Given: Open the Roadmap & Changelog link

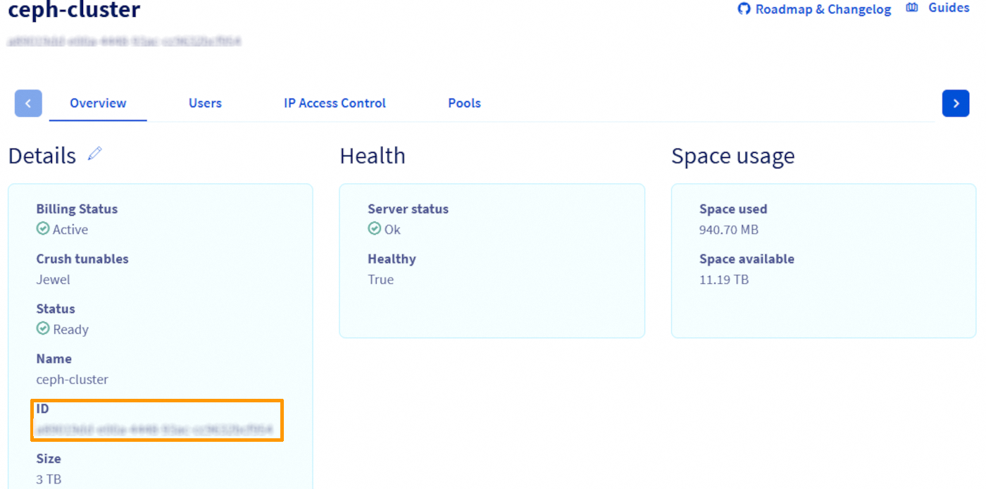Looking at the screenshot, I should coord(823,9).
